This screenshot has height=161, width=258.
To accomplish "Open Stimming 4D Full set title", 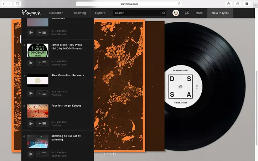I will coord(66,138).
